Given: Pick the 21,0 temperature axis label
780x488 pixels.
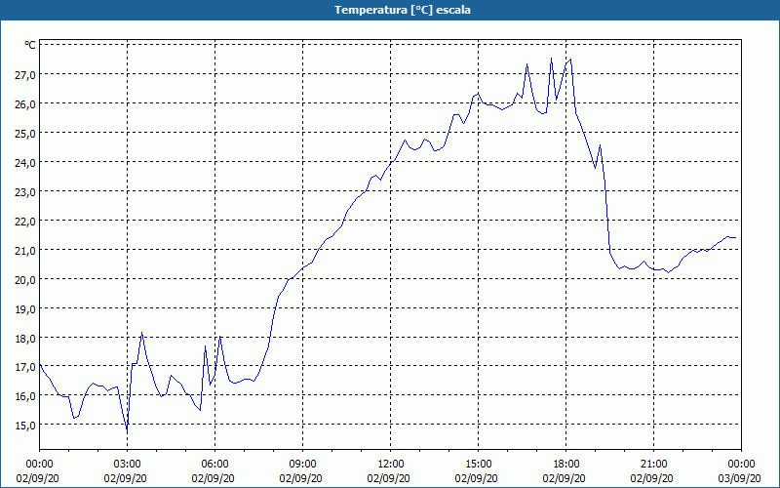Looking at the screenshot, I should tap(25, 250).
